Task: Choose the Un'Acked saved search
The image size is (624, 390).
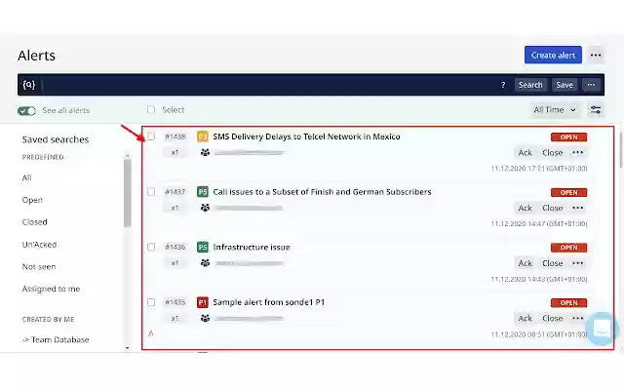Action: tap(39, 245)
